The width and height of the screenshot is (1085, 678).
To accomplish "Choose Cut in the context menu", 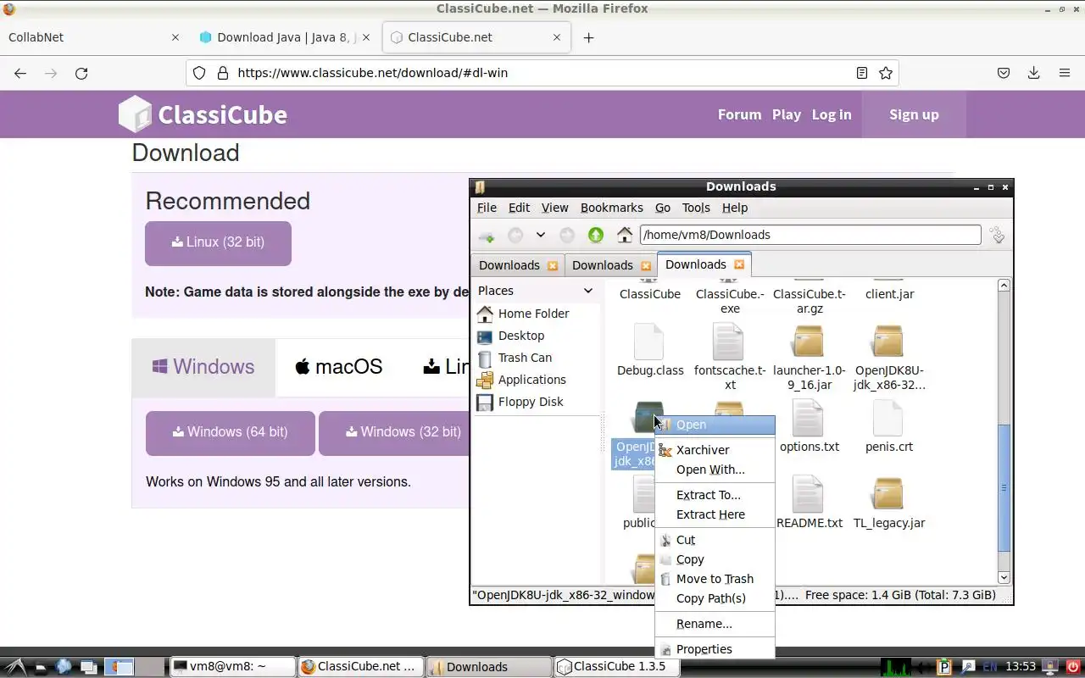I will [x=715, y=540].
